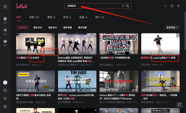Open title 【潮引力舞蹈】街舞基本功跟练
Image resolution: width=186 pixels, height=113 pixels.
coord(33,97)
